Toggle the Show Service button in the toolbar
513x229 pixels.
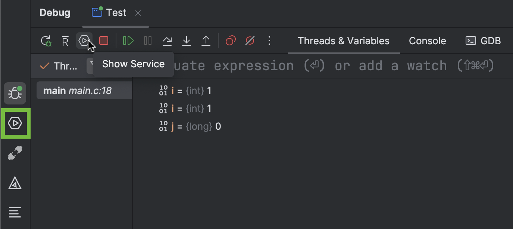(x=84, y=41)
